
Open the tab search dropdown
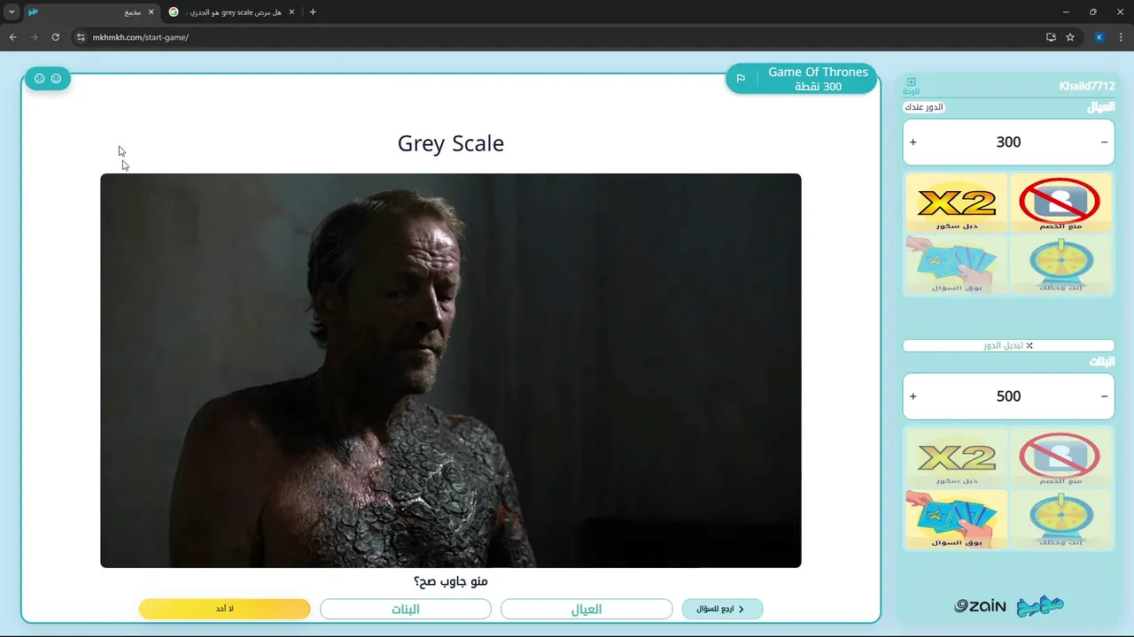[x=12, y=12]
